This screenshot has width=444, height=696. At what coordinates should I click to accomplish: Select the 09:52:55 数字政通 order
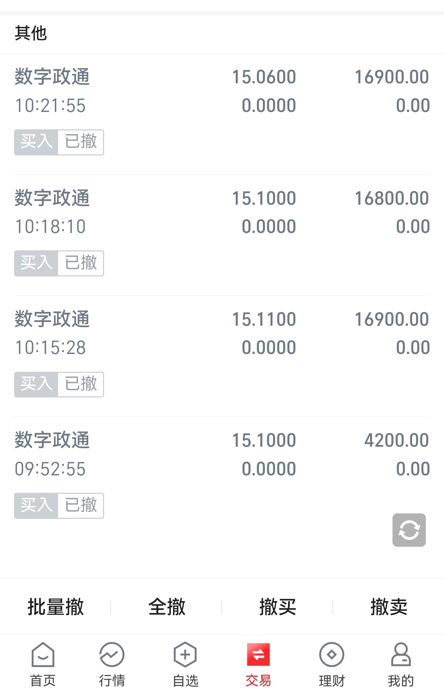(222, 454)
